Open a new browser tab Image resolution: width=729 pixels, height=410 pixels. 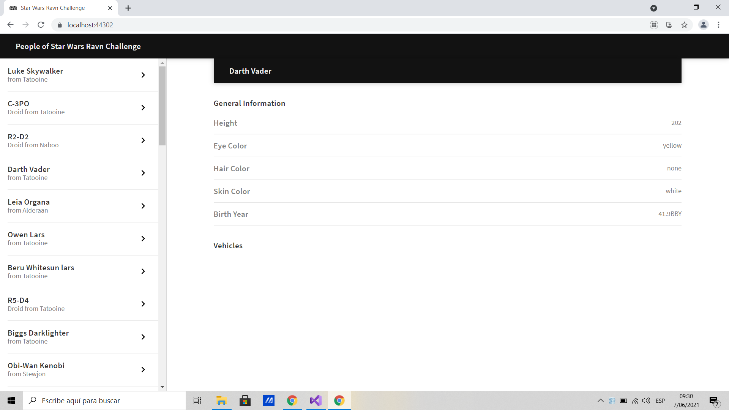tap(128, 8)
